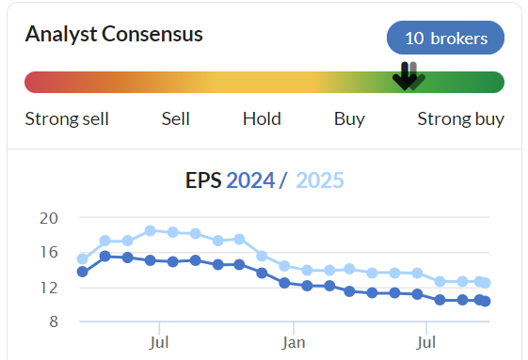
Task: Click the 10 brokers badge
Action: (445, 38)
